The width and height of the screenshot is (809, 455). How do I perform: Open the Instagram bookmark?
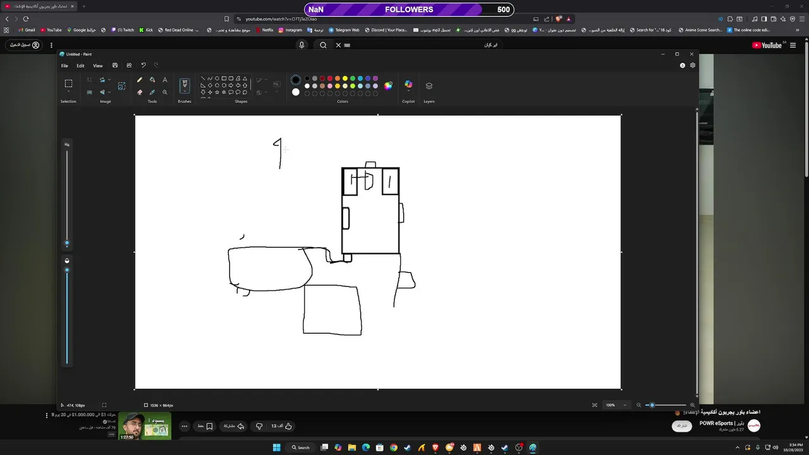[x=290, y=30]
